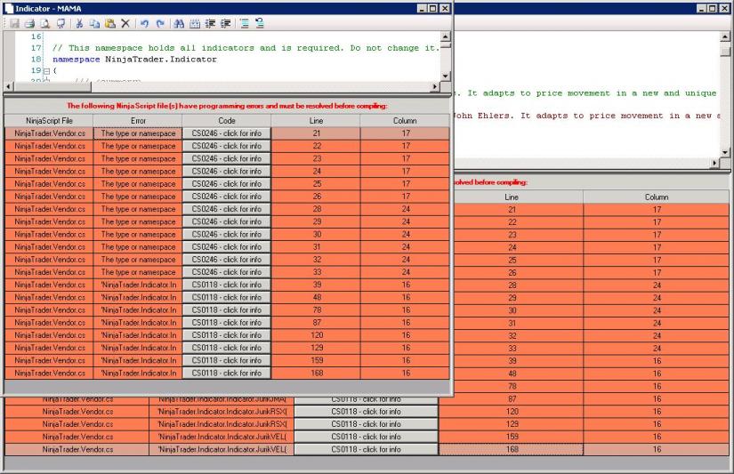Click the Line column header in the front table
Image resolution: width=734 pixels, height=474 pixels.
[x=316, y=121]
